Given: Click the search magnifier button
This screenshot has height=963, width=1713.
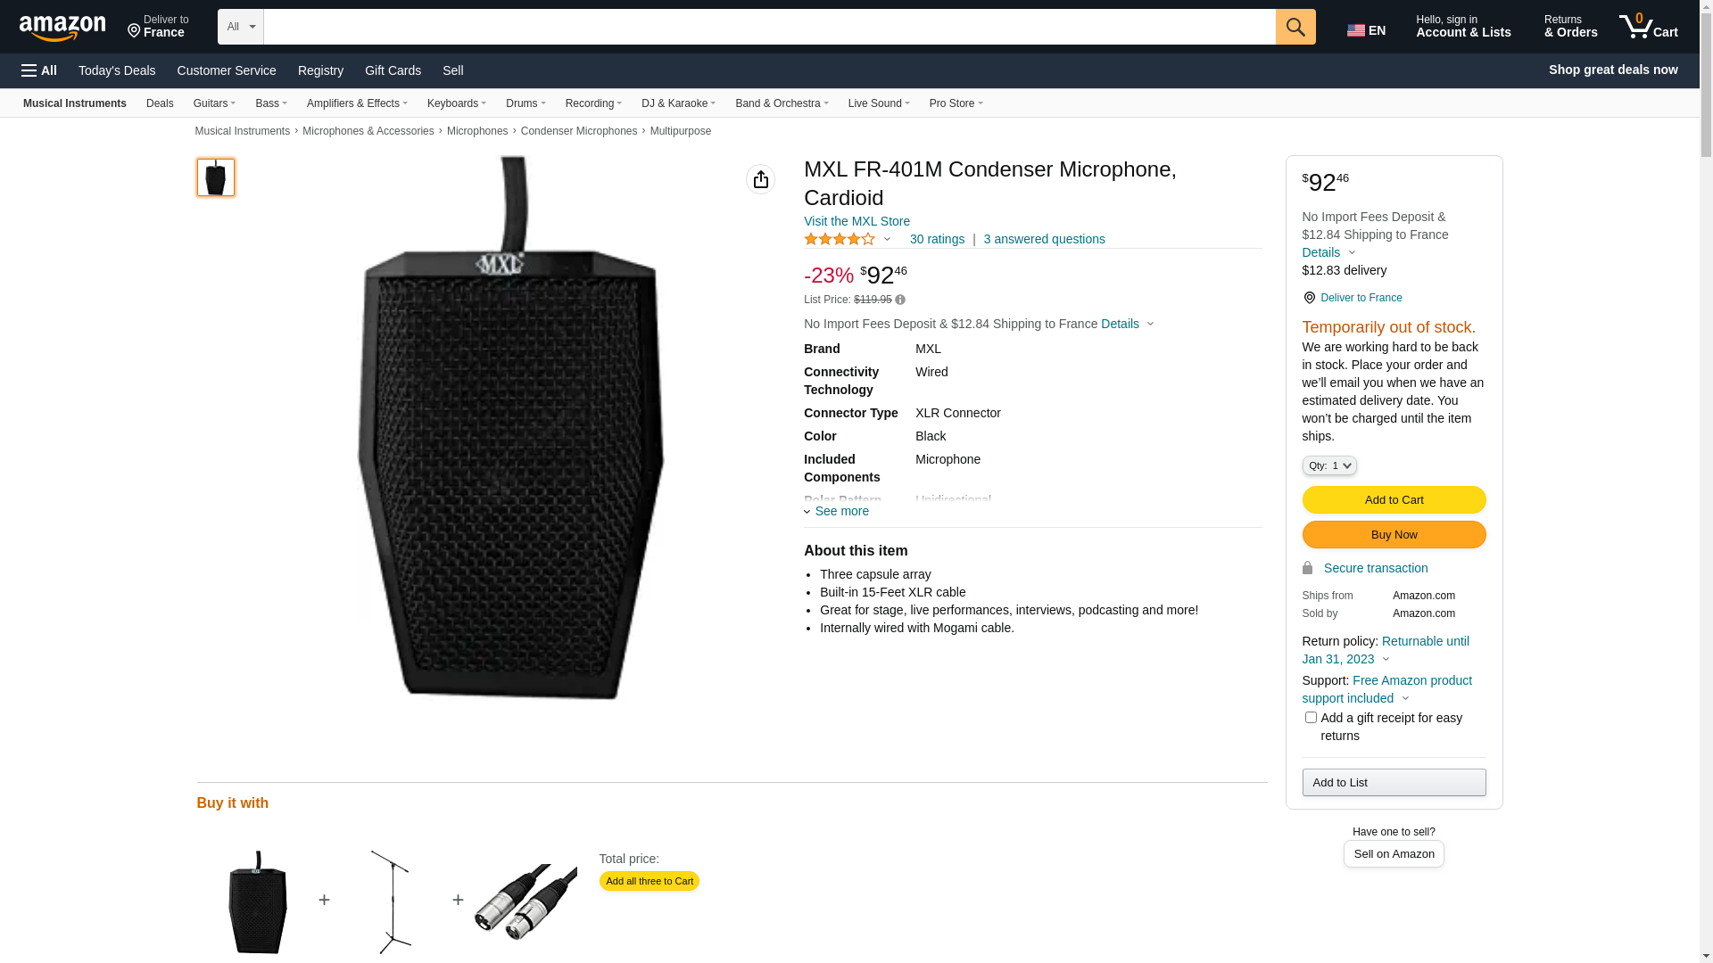Looking at the screenshot, I should coord(1295,27).
